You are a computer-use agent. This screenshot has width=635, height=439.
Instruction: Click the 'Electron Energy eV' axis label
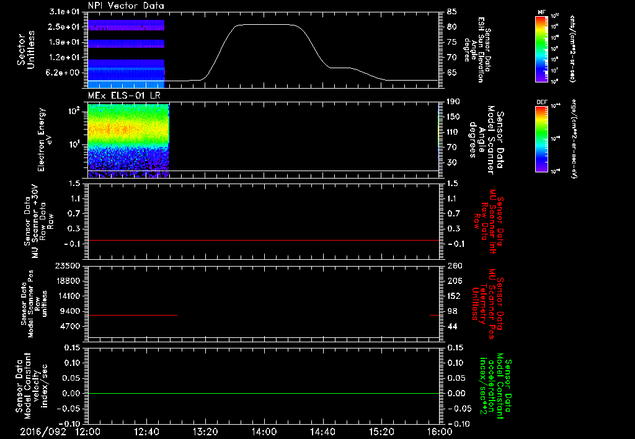[45, 140]
